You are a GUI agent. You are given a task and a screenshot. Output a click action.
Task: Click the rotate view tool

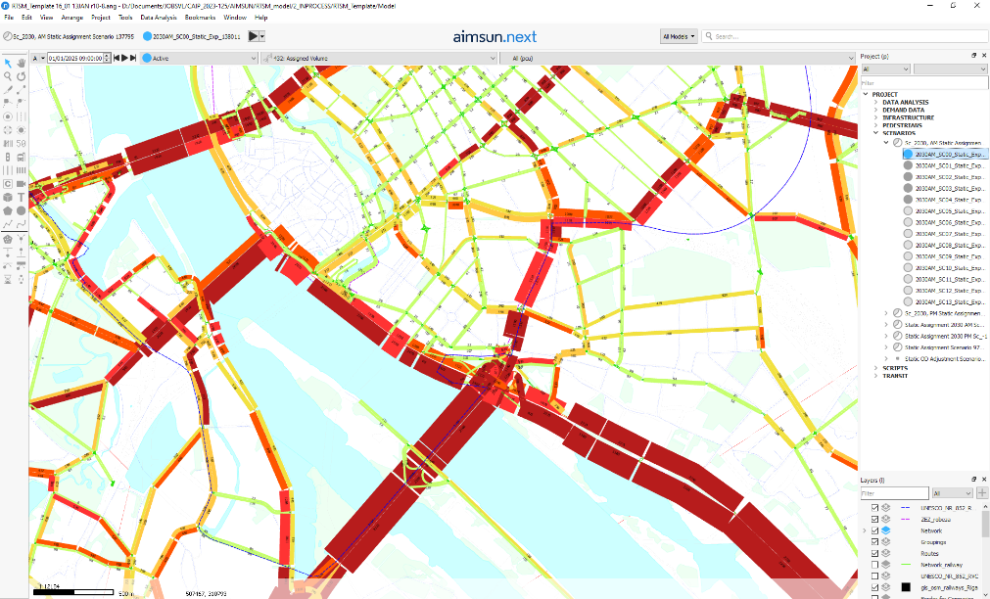point(21,76)
